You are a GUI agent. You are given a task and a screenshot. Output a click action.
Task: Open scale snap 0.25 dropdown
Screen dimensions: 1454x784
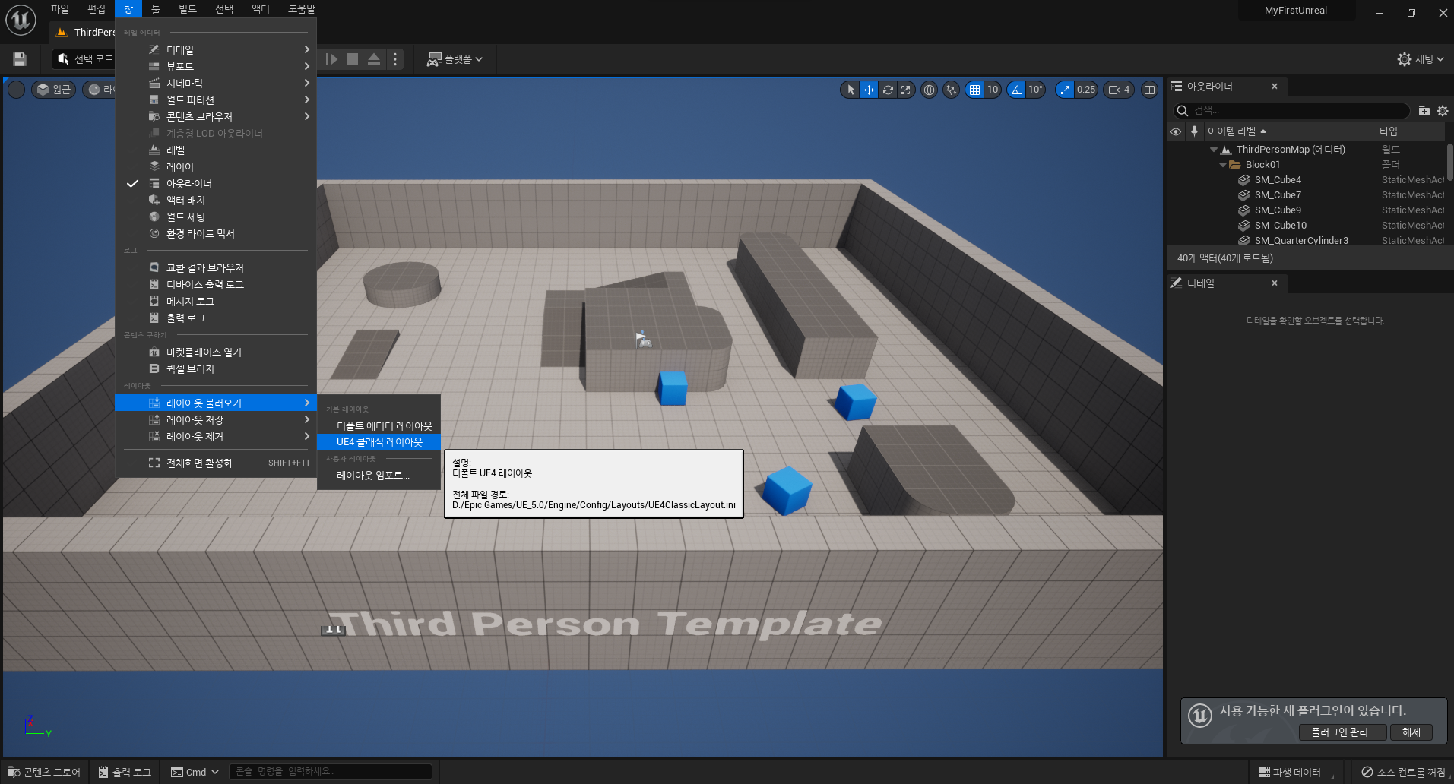pos(1086,90)
